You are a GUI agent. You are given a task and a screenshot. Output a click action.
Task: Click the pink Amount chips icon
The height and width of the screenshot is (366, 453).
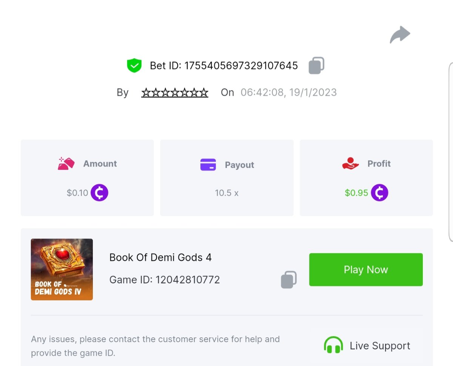pyautogui.click(x=66, y=164)
